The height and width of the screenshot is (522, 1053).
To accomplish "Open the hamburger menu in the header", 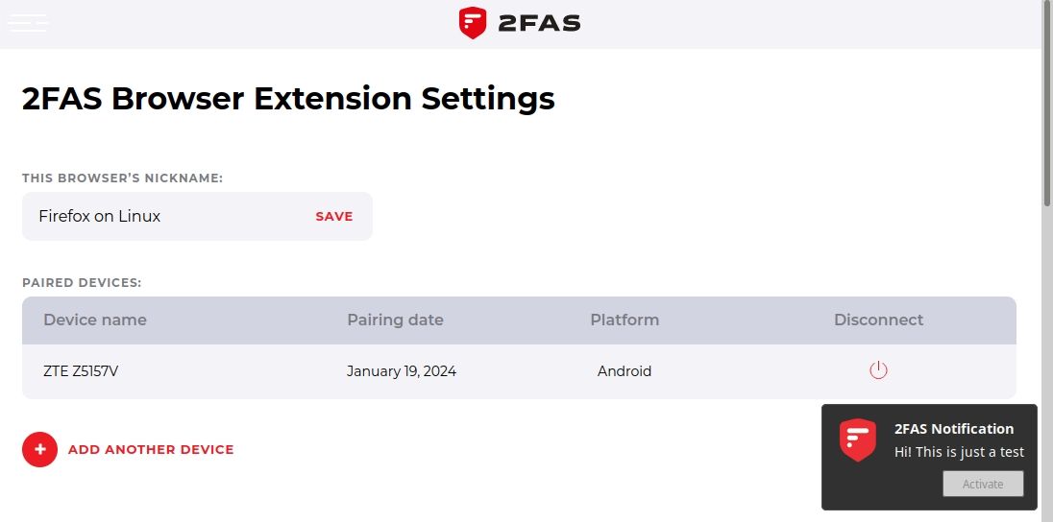I will click(x=28, y=23).
